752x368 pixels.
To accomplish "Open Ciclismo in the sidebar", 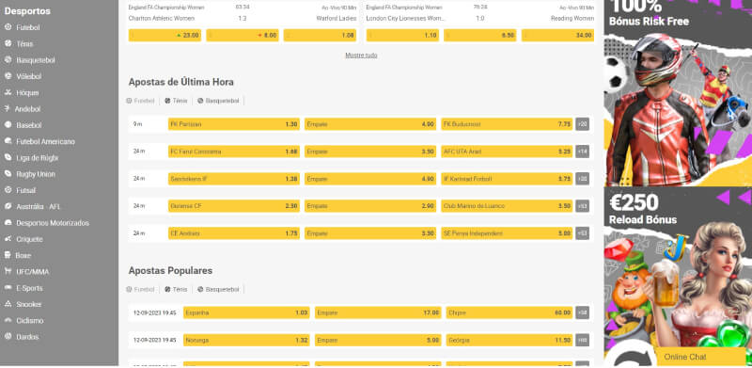I will point(30,321).
